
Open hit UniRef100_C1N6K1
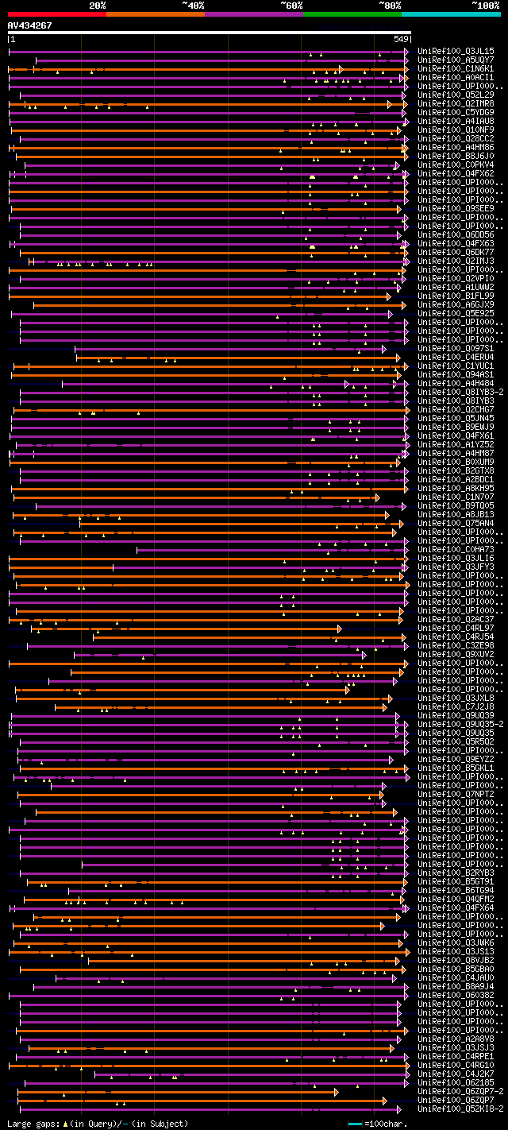coord(456,68)
